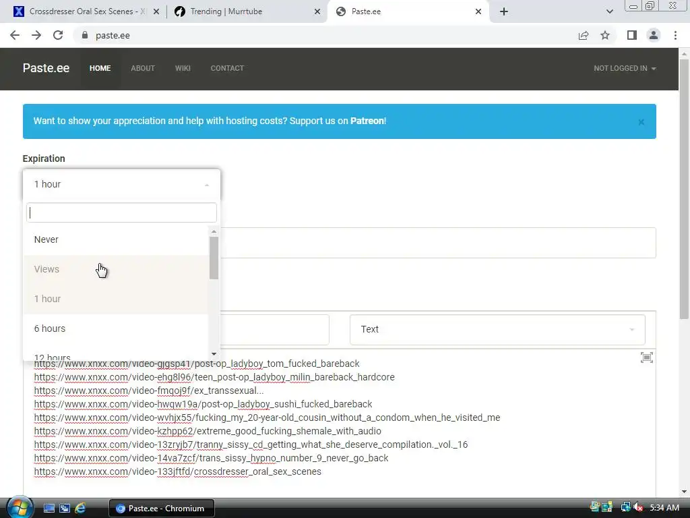This screenshot has height=518, width=690.
Task: Open the WIKI navigation item
Action: point(183,68)
